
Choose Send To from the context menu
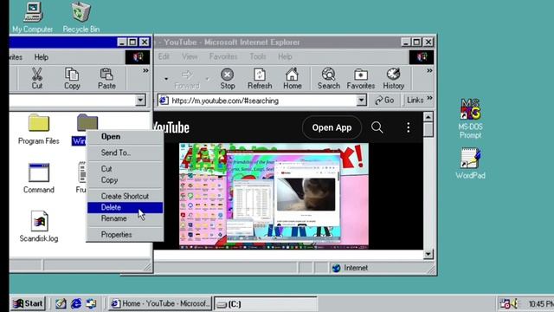coord(125,153)
